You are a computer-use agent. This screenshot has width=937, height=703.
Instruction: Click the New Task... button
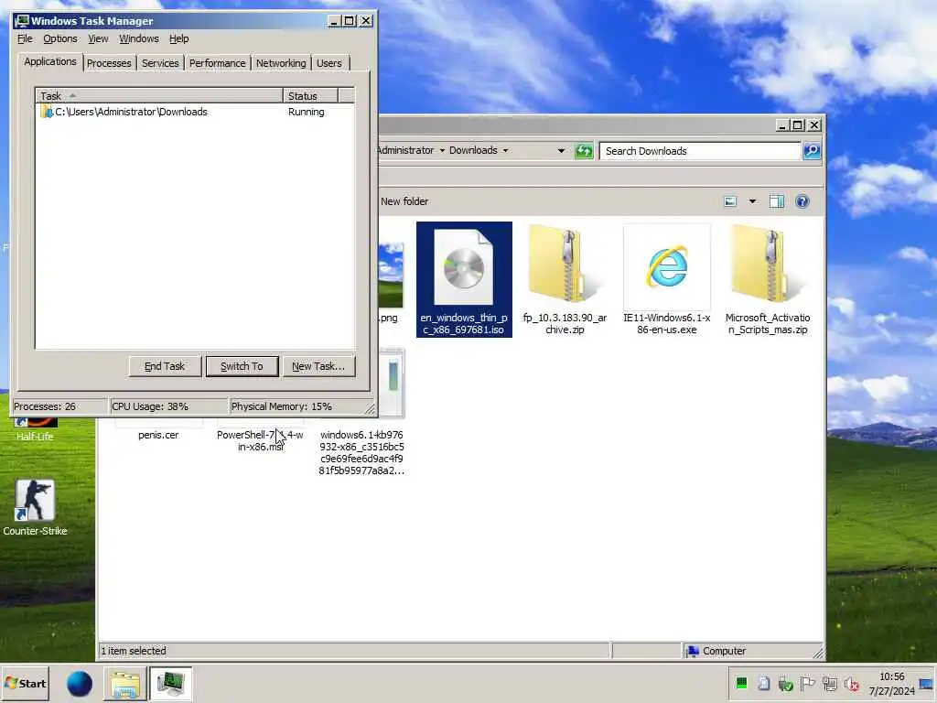[x=318, y=366]
